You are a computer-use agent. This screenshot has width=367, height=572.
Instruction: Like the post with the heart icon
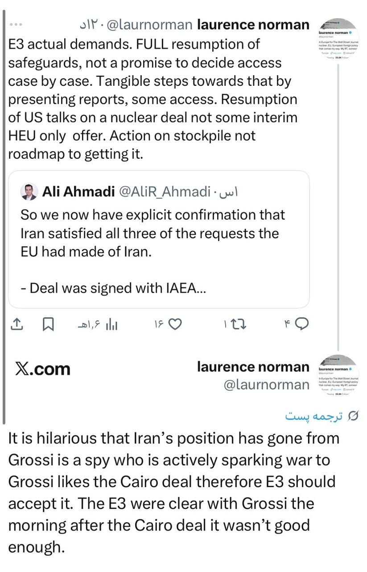176,324
